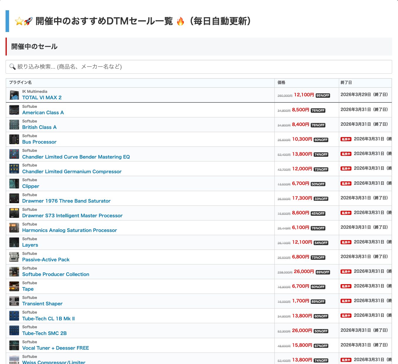Open the Tube-Tech CL 1B Mk II link
The image size is (398, 364).
(48, 319)
